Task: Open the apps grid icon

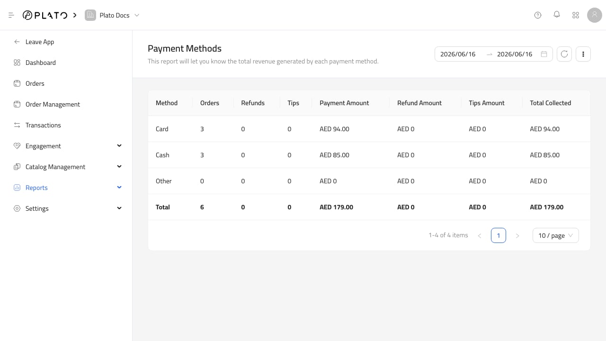Action: (576, 15)
